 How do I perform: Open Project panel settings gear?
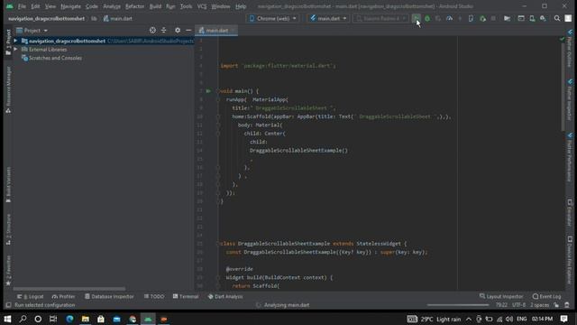pos(178,31)
